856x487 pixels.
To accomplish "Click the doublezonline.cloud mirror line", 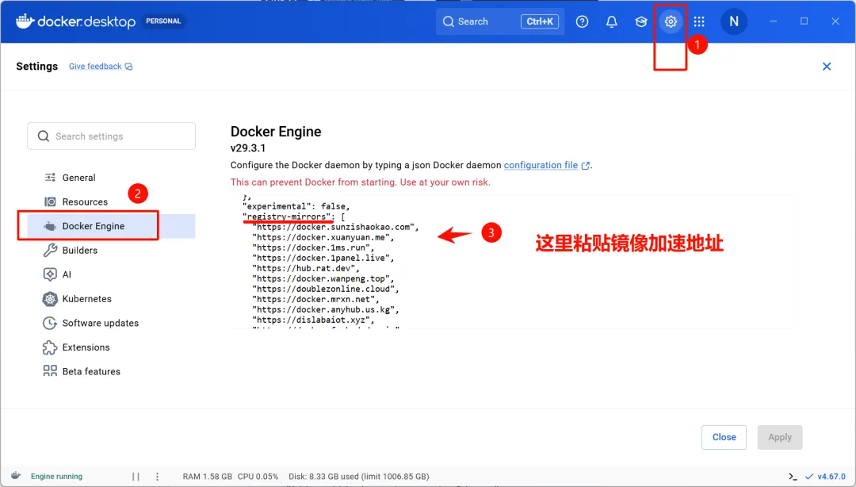I will (326, 290).
